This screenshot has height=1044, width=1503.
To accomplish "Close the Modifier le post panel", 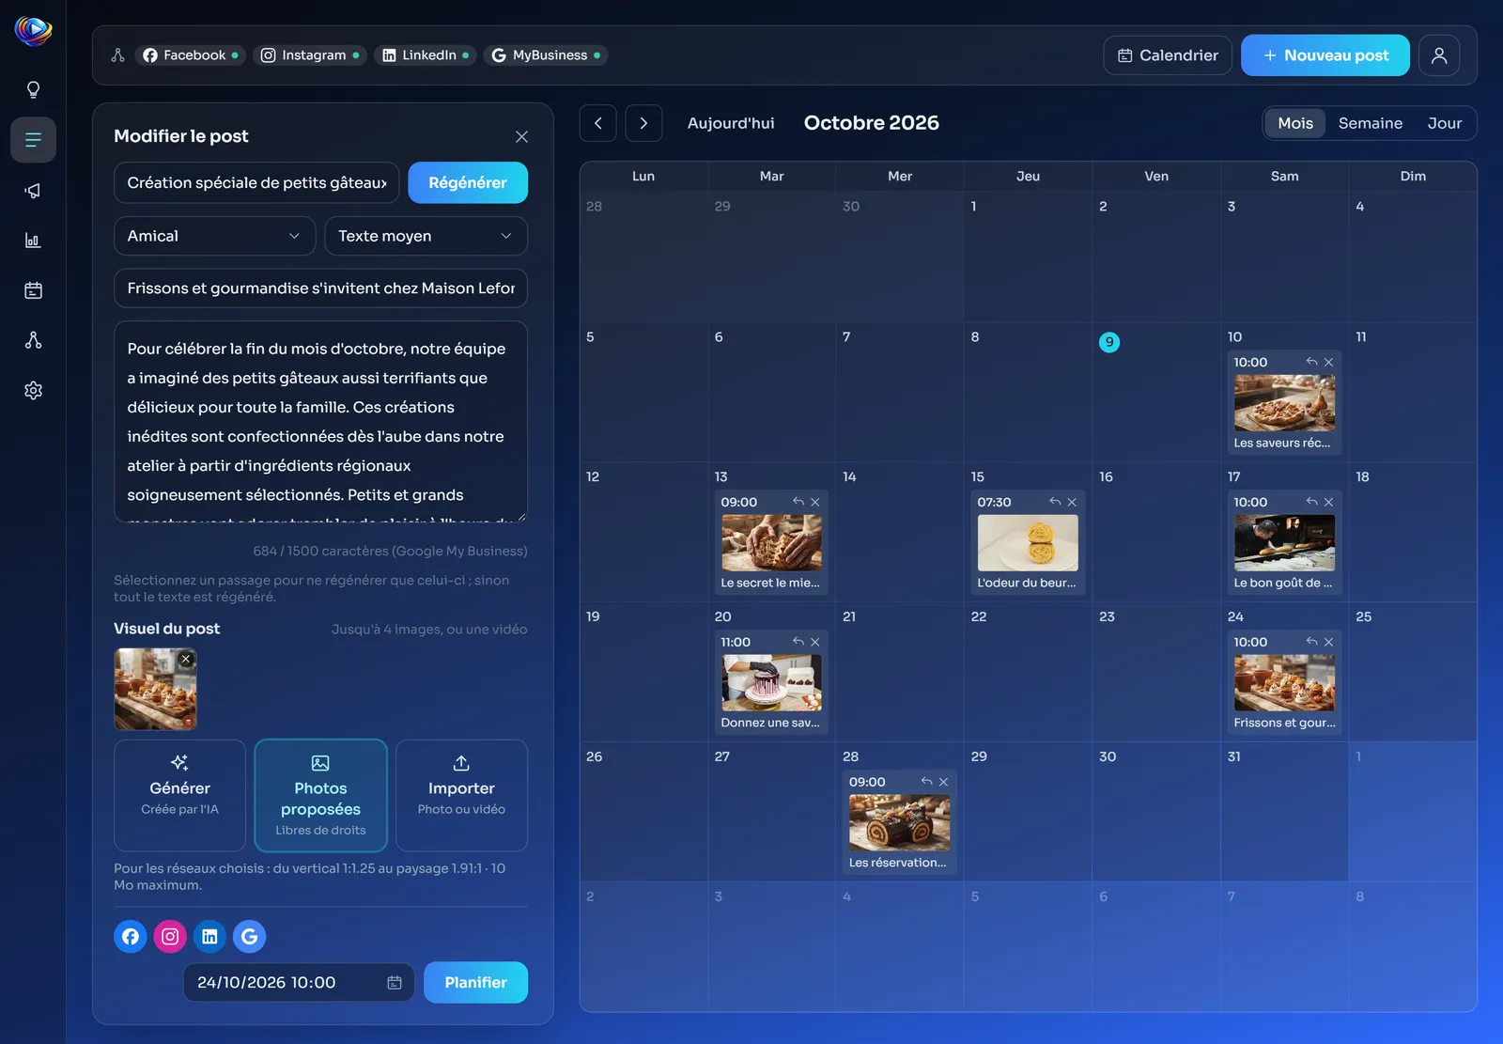I will coord(521,136).
